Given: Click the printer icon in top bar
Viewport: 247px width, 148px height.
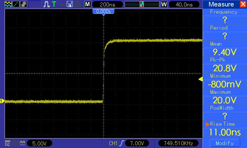Looking at the screenshot, I should point(77,4).
